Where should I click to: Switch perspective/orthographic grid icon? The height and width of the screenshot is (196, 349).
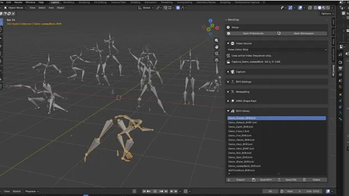click(x=217, y=60)
